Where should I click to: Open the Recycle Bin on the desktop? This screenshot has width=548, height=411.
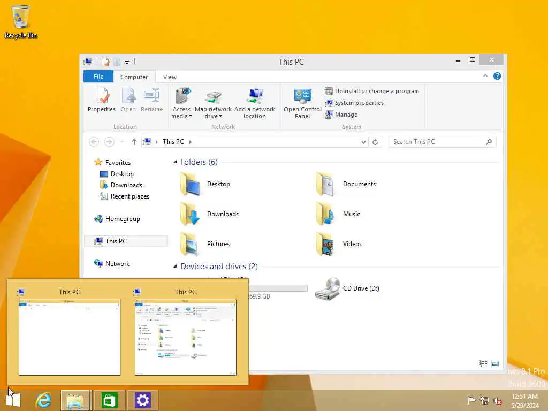21,21
